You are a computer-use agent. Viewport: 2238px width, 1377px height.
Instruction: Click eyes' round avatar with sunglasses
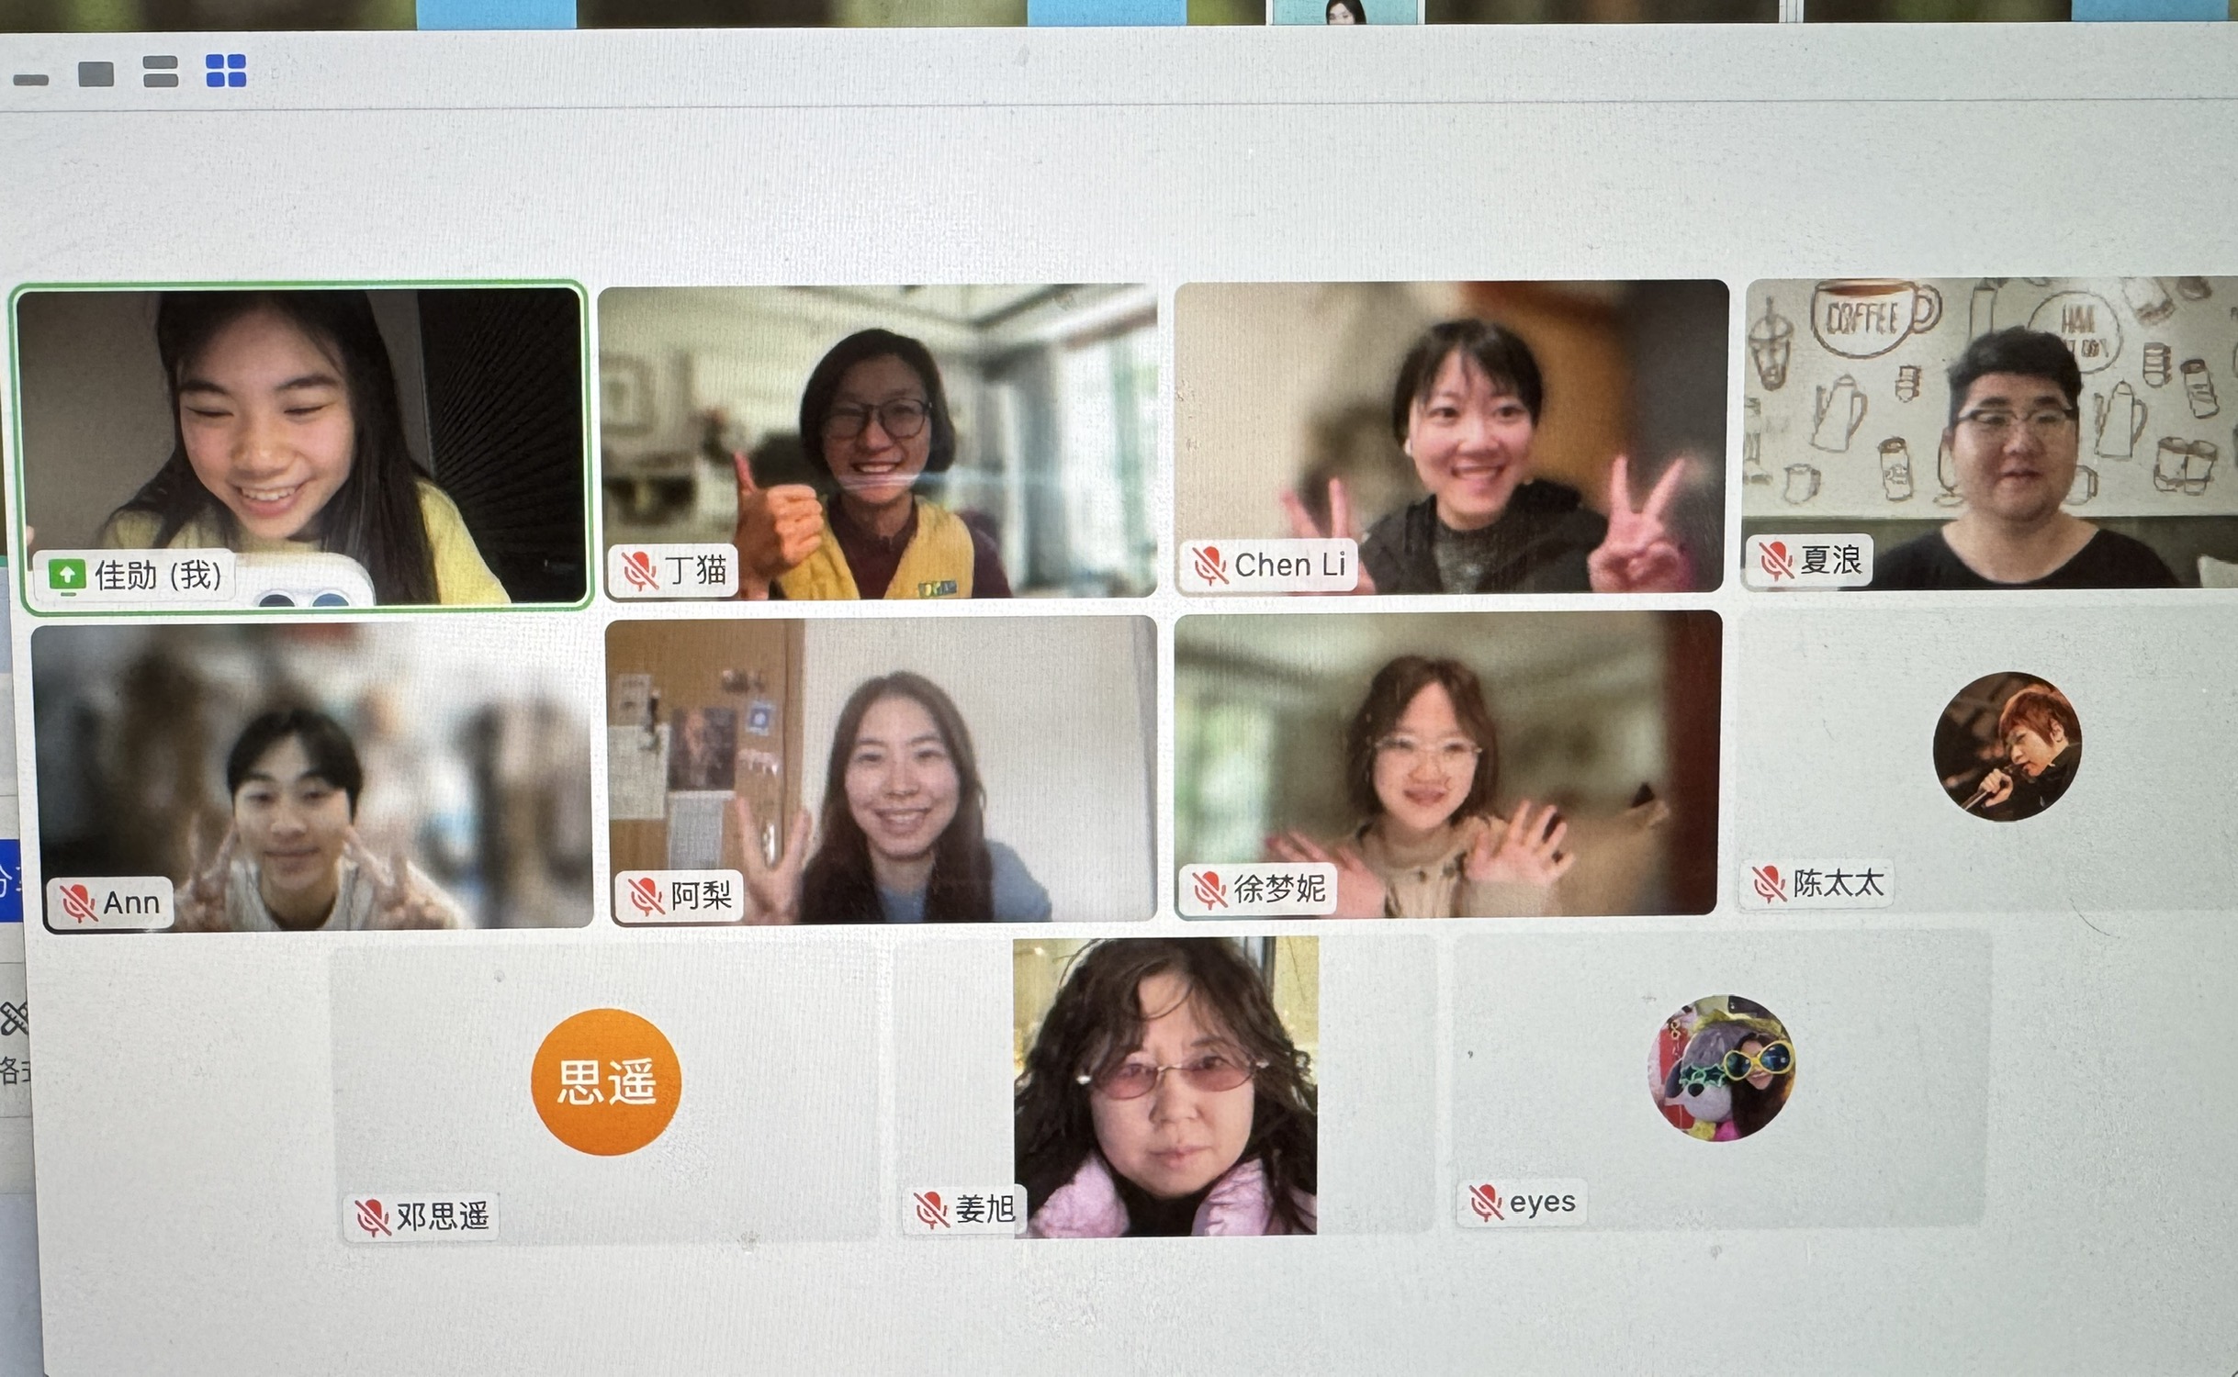1721,1068
